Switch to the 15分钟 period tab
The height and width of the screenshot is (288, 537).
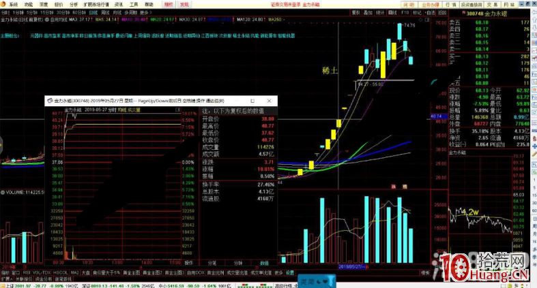pyautogui.click(x=47, y=13)
